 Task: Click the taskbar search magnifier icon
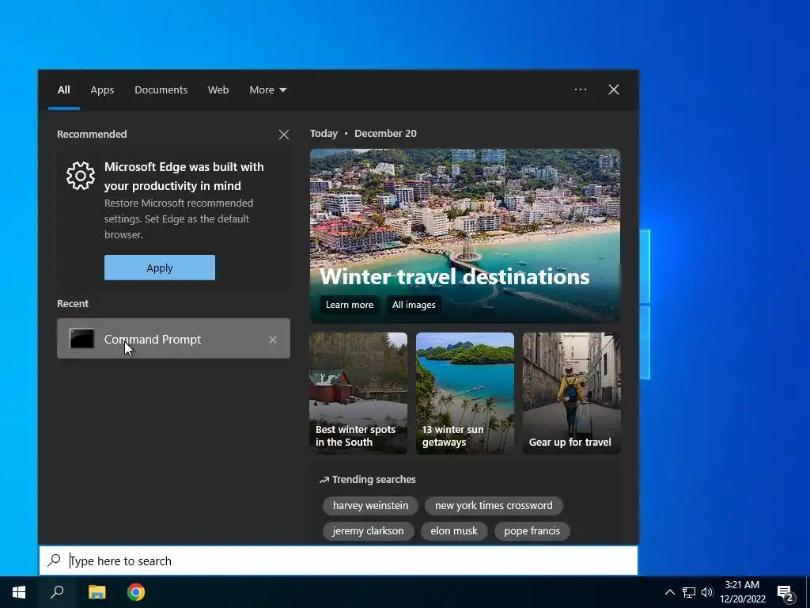[x=57, y=592]
